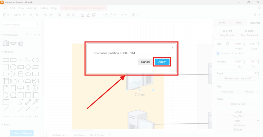Switch to the Client_Server page tab
This screenshot has height=137, width=263.
97,135
